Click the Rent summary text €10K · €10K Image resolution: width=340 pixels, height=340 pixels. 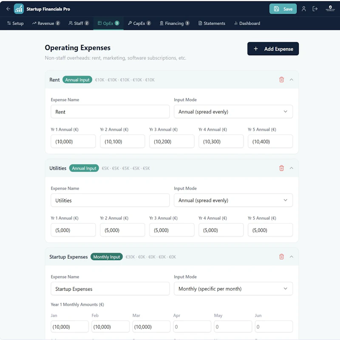tap(125, 80)
